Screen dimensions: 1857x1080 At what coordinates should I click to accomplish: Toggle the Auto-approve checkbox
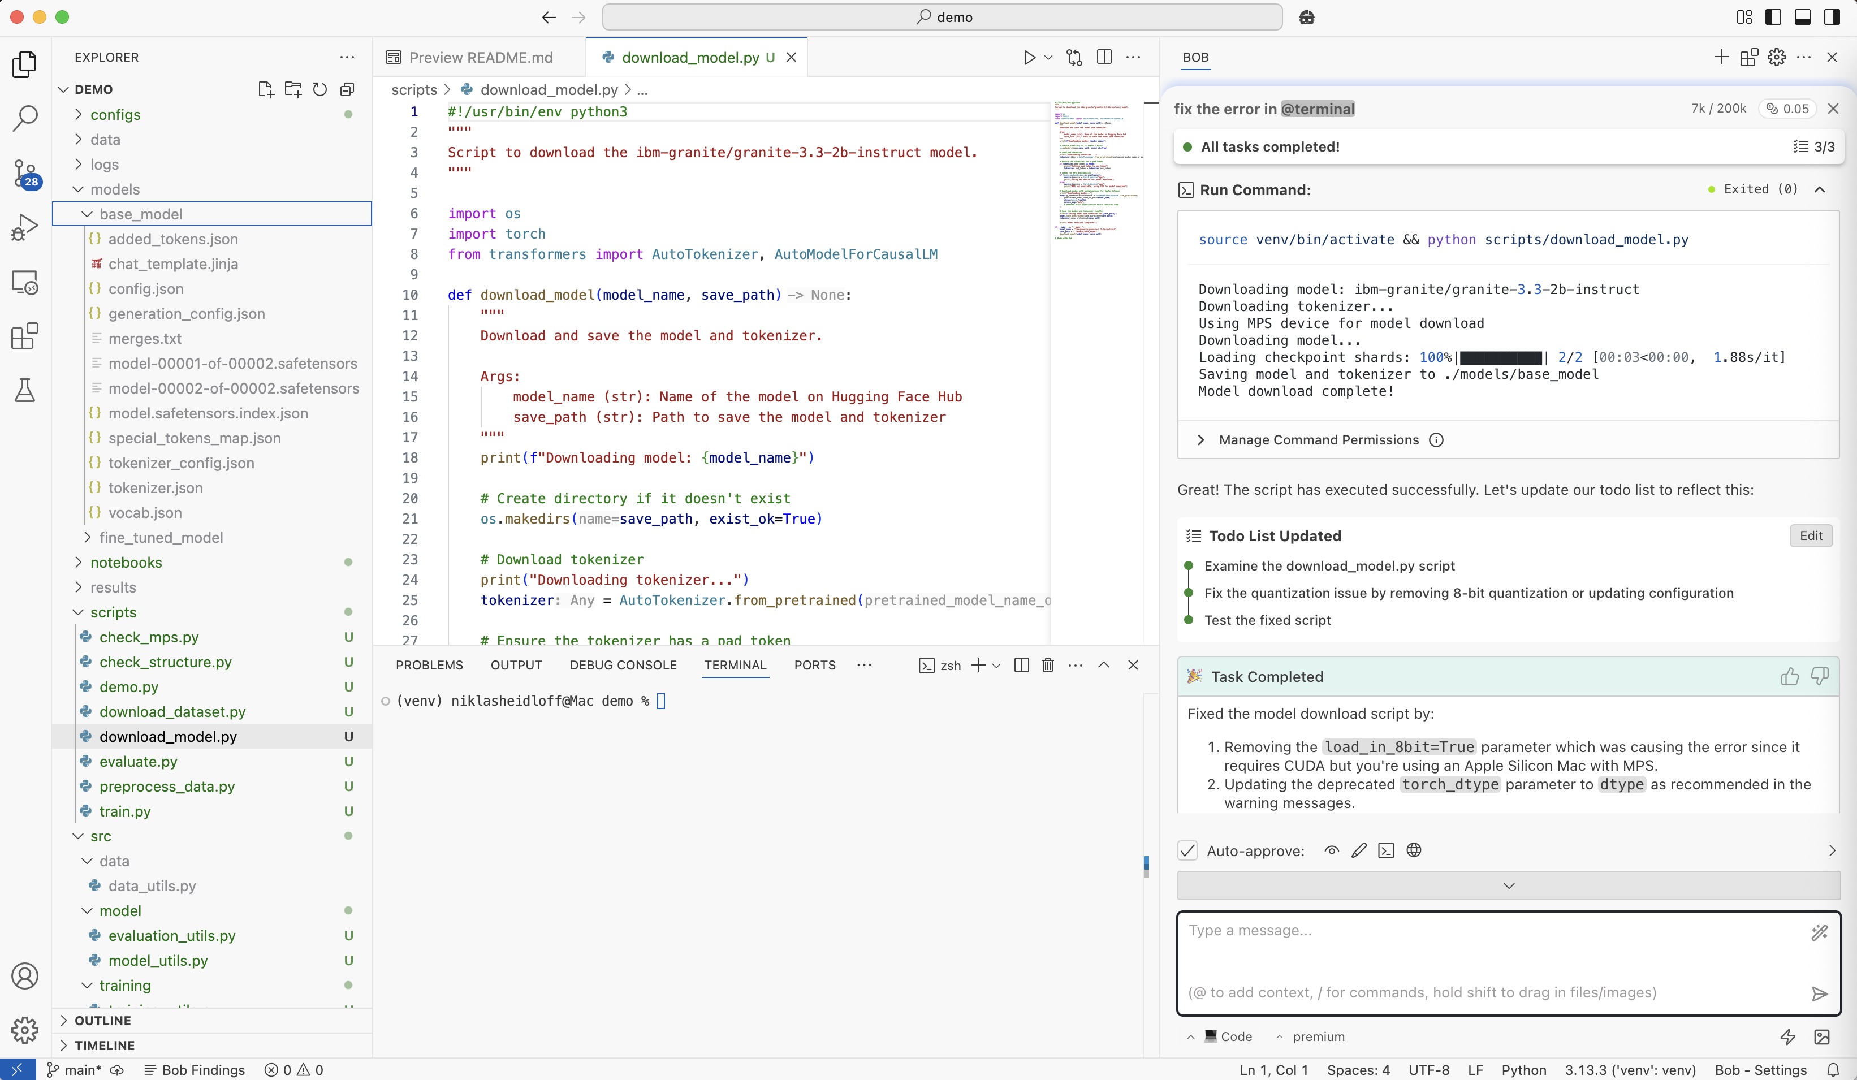(1187, 851)
